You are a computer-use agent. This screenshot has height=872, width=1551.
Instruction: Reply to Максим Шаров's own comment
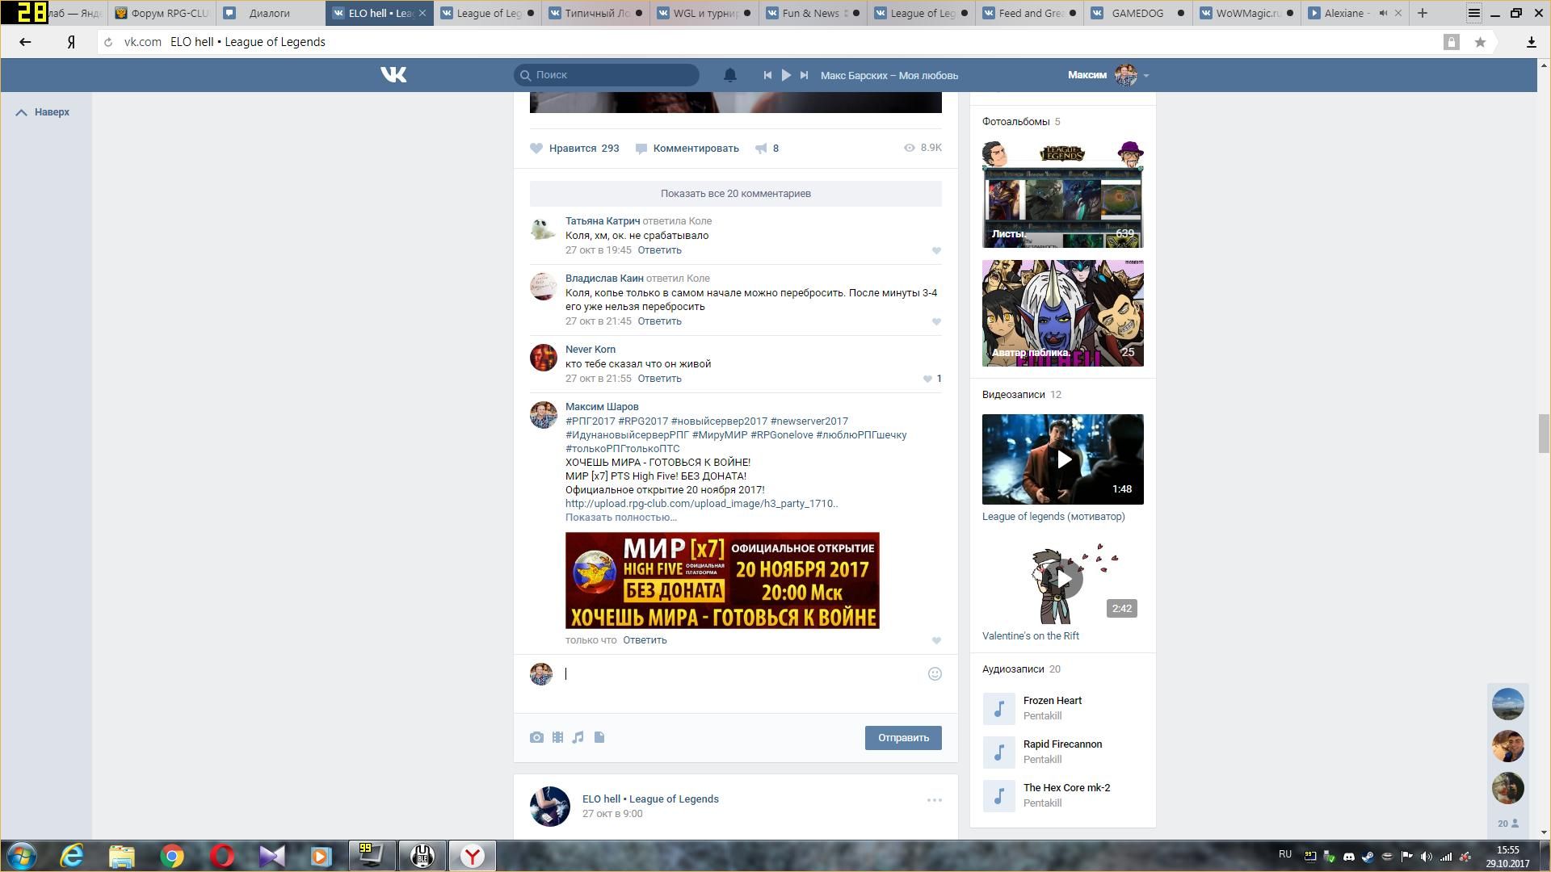pos(645,640)
